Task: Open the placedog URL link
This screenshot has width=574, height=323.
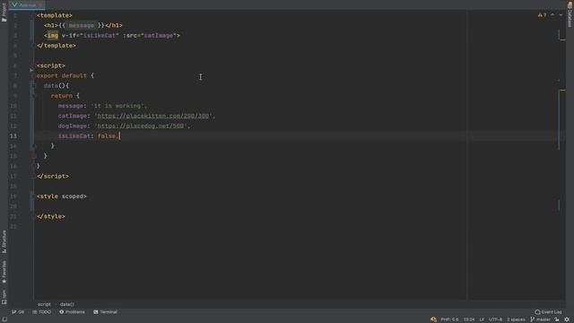Action: [x=141, y=126]
